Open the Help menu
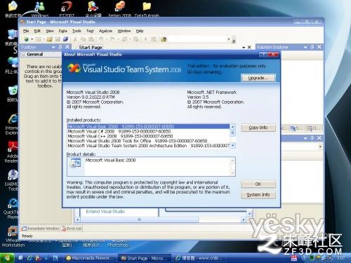The height and width of the screenshot is (263, 351). tap(140, 31)
